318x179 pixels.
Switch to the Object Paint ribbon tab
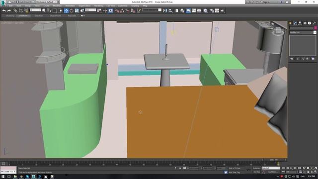pyautogui.click(x=55, y=15)
